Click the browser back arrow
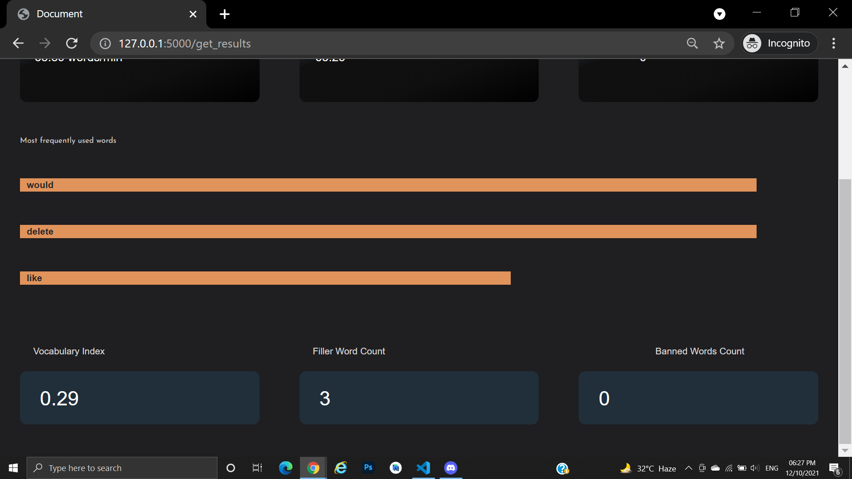The height and width of the screenshot is (479, 852). [x=18, y=43]
